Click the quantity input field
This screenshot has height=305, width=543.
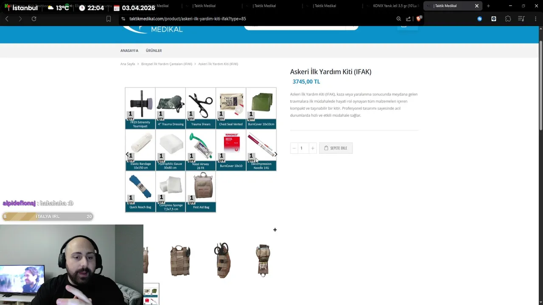(303, 148)
